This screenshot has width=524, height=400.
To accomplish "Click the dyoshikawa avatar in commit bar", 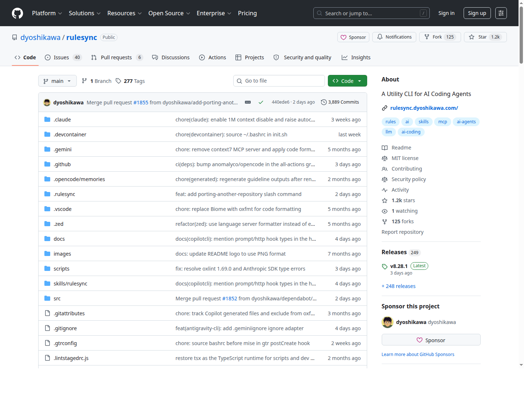I will (x=47, y=102).
